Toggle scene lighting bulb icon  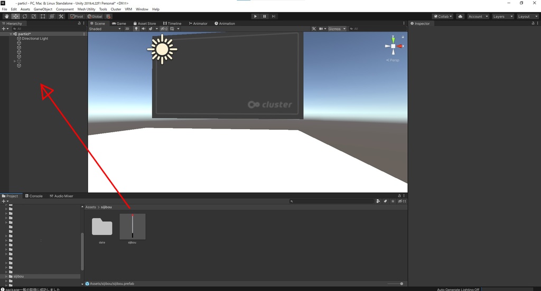click(136, 29)
